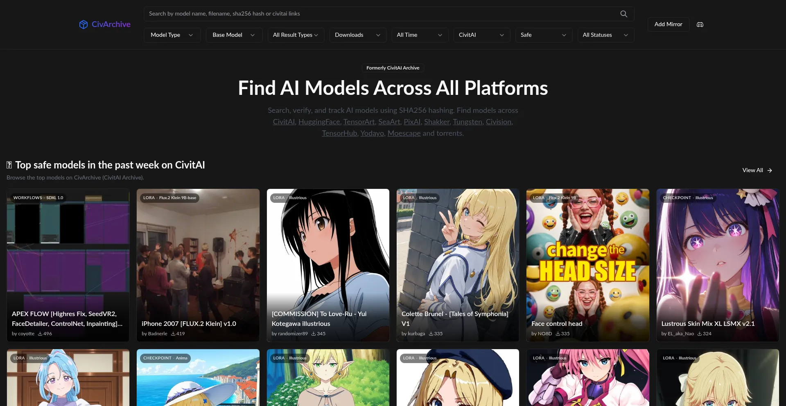786x406 pixels.
Task: Open the APEX FLOW workflow card
Action: [x=68, y=265]
